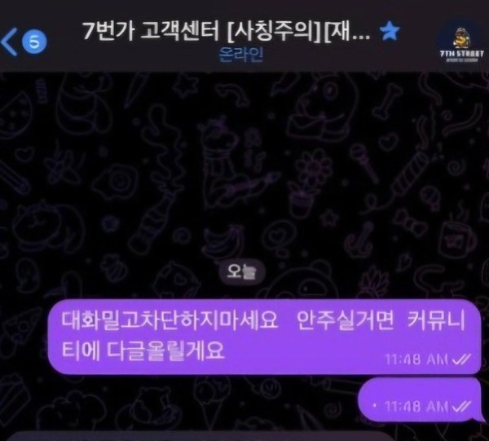Tap the 티에 다글올릴게요 message line
Viewport: 489px width, 441px height.
pos(143,351)
